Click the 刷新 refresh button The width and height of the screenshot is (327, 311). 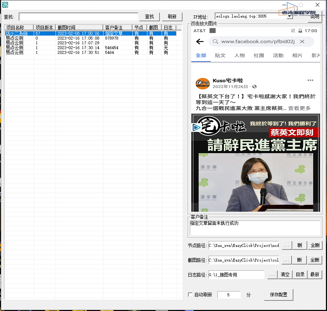click(x=172, y=16)
